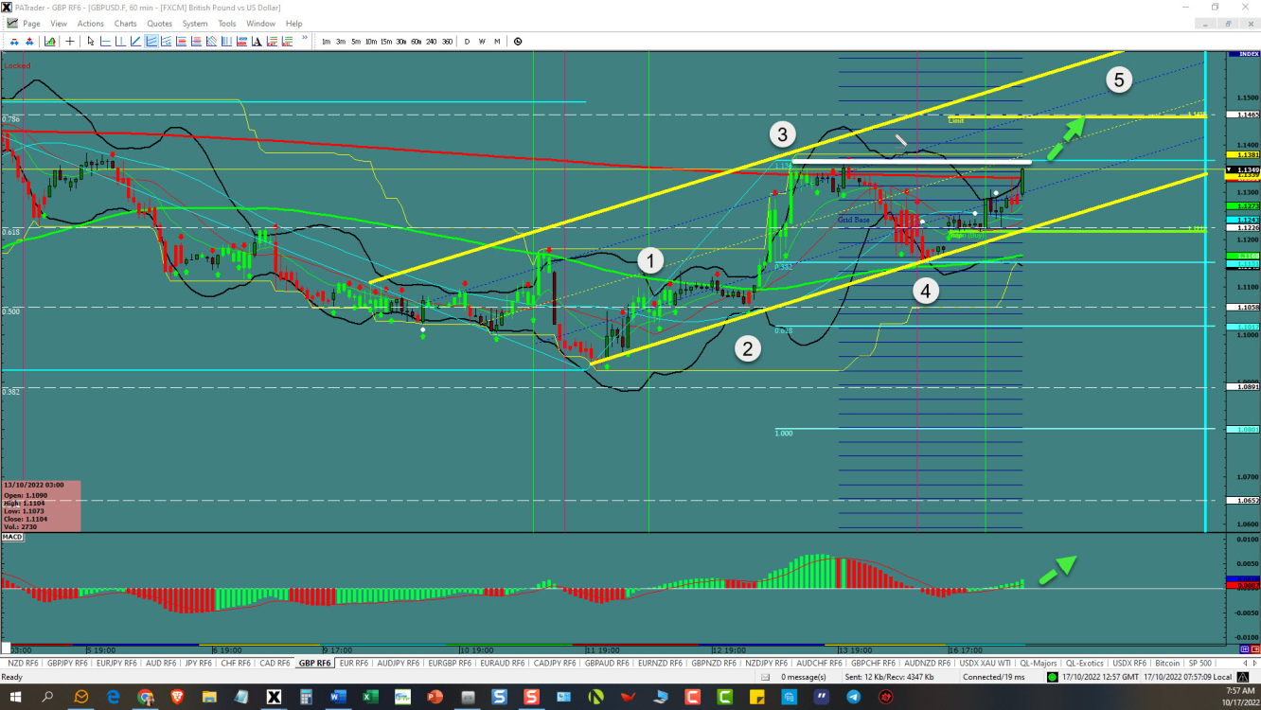This screenshot has height=710, width=1261.
Task: Switch to the USDX XAU WTI tab
Action: 985,663
